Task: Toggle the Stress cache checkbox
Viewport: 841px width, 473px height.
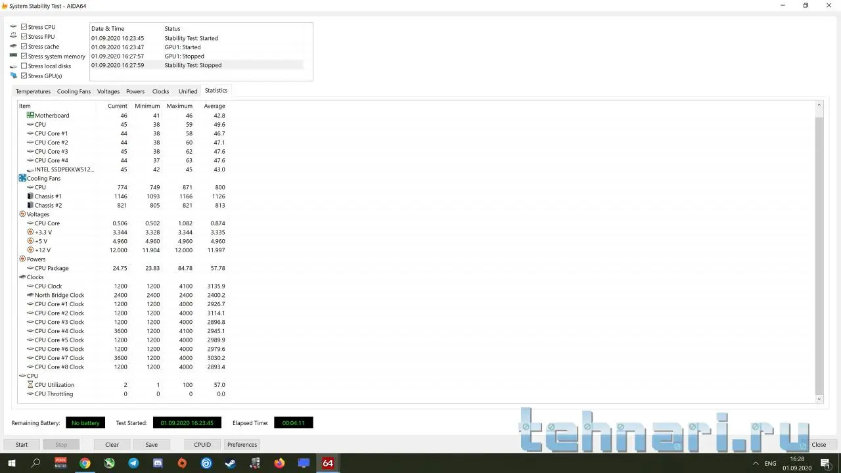Action: [x=24, y=47]
